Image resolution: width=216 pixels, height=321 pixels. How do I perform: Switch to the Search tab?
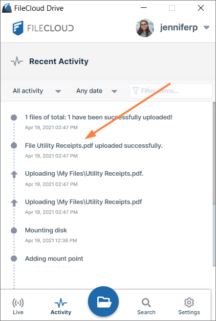click(x=146, y=306)
